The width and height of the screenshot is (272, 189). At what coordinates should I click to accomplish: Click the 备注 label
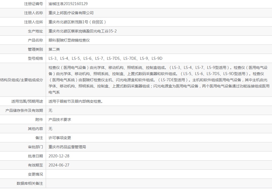coord(39,138)
